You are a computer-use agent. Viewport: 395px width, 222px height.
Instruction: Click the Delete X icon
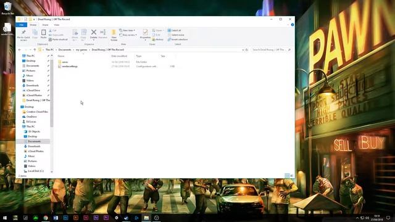click(93, 32)
